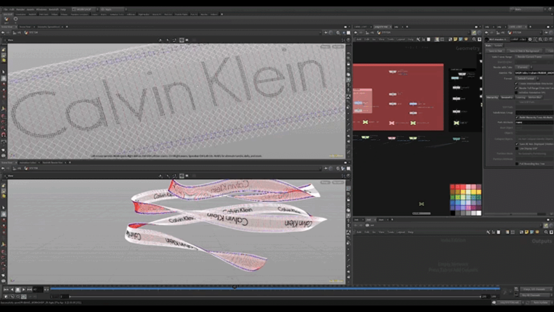Select the Hierarchy parameter tab
The image size is (554, 312).
click(x=492, y=97)
